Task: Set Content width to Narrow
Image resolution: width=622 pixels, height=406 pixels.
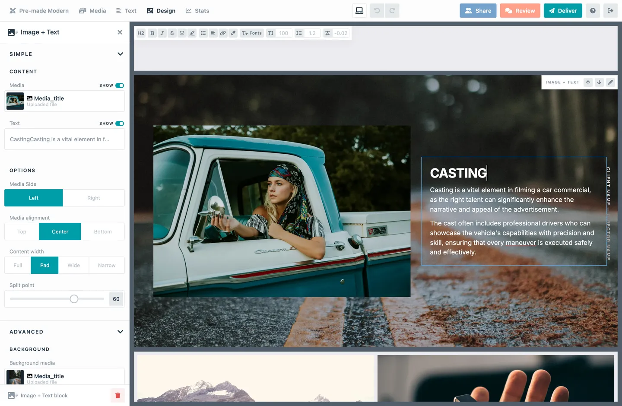Action: point(107,265)
